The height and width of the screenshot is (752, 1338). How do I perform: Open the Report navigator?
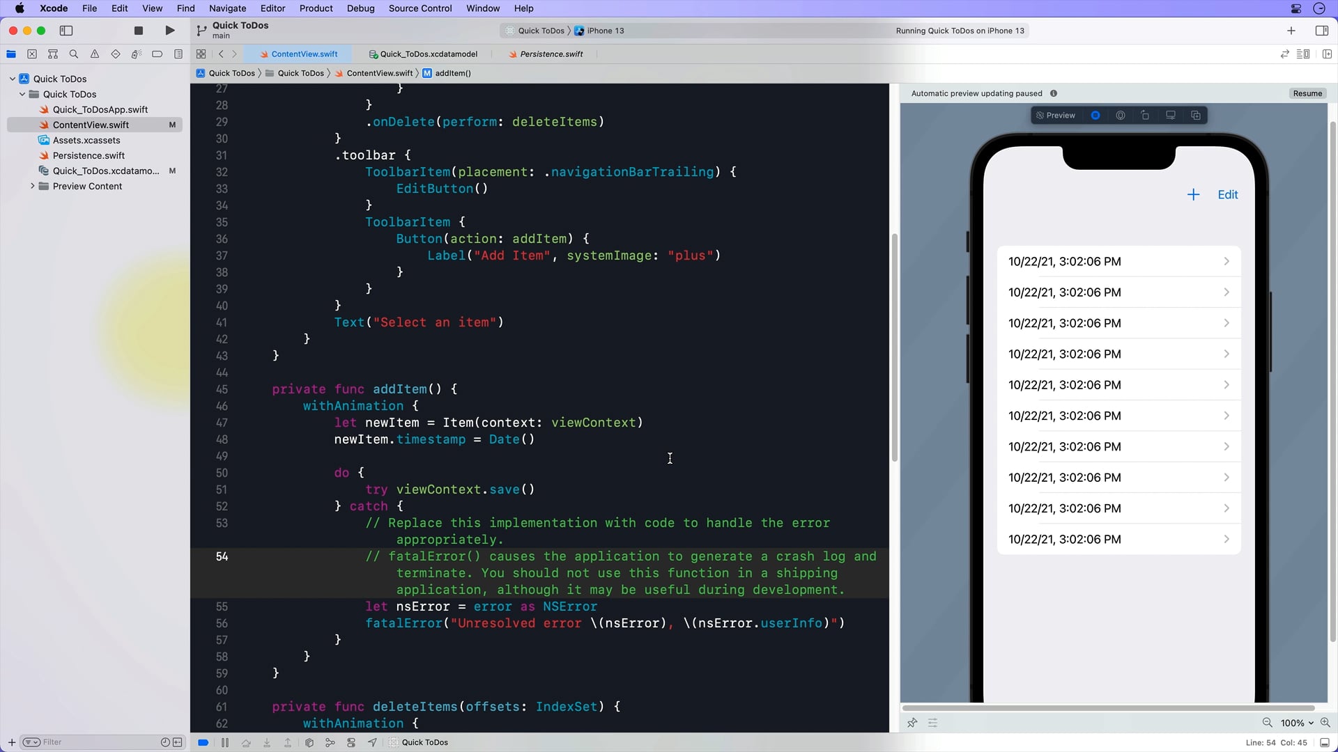tap(178, 54)
